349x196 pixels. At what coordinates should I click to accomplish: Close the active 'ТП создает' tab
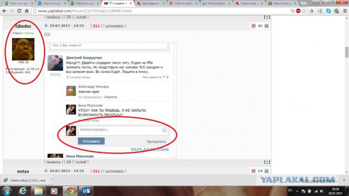131,3
